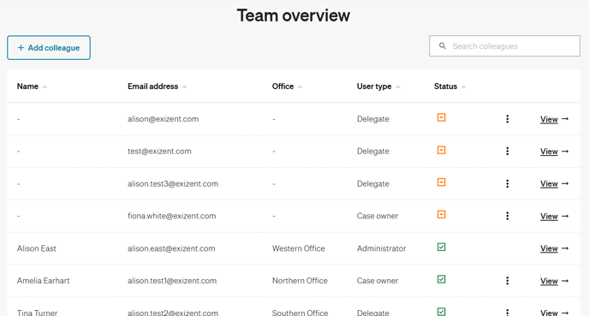Viewport: 589px width, 316px height.
Task: Focus the Search colleagues input field
Action: click(x=504, y=46)
